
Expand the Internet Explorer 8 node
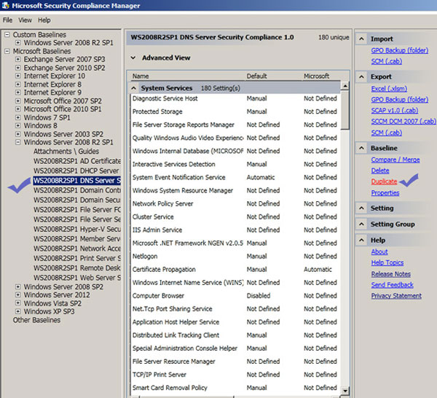(x=17, y=84)
